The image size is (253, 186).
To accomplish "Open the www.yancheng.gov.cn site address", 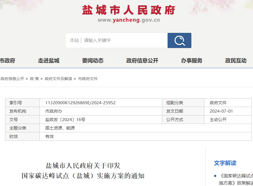I will point(129,20).
